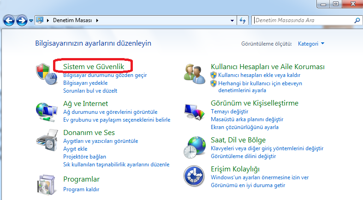The image size is (363, 200).
Task: Open the Erişim Kolaylığı category
Action: coord(235,169)
